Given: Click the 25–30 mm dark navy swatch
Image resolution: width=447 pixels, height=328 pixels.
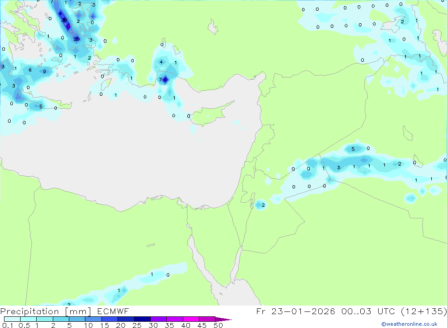Looking at the screenshot, I should [142, 319].
